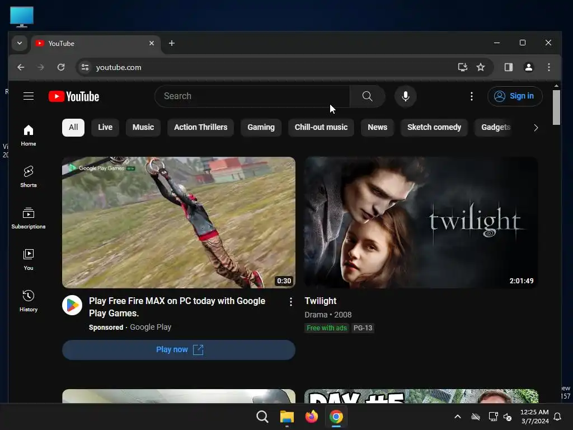
Task: Click the YouTube logo
Action: coord(74,96)
